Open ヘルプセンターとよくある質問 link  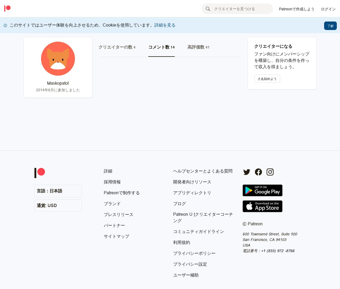[203, 171]
